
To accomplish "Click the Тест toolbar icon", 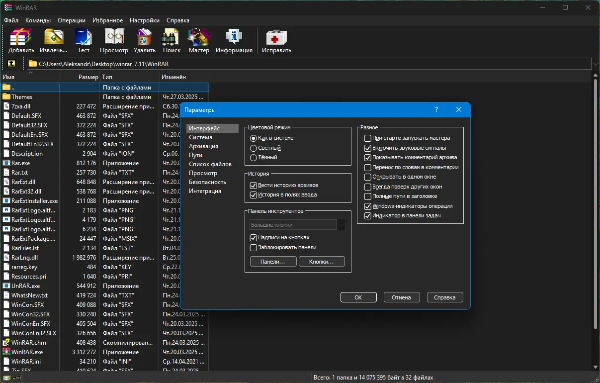I will 83,37.
